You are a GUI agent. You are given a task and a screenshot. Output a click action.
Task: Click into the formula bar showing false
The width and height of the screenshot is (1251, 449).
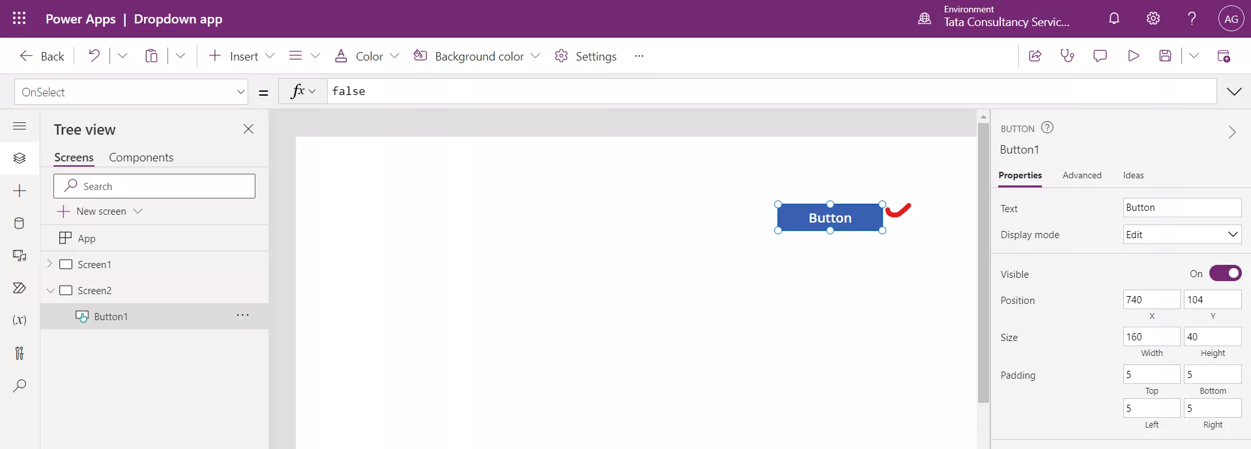[771, 91]
